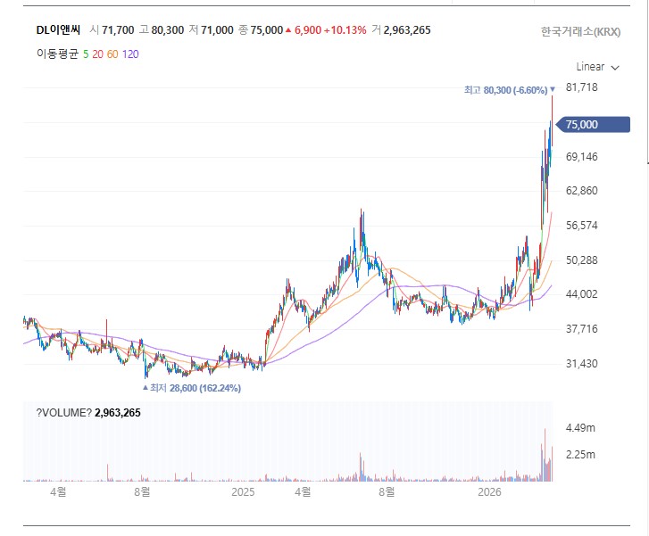
Task: Click the 한국거래소(KRX) label
Action: click(580, 32)
